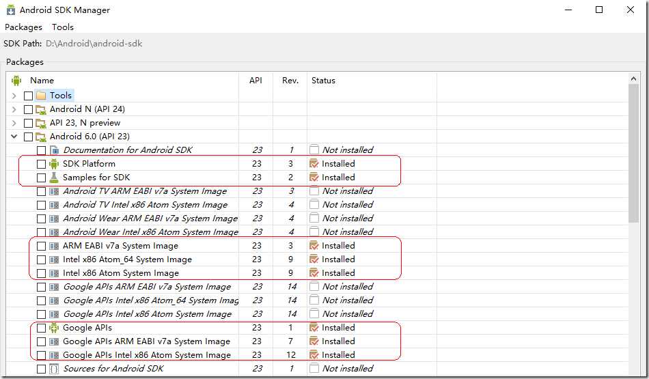649x379 pixels.
Task: Click the Google APIs android add-on icon
Action: (x=54, y=328)
